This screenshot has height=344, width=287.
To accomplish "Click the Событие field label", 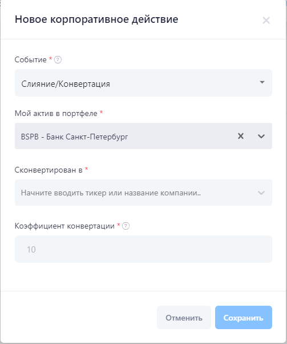I will click(x=30, y=59).
